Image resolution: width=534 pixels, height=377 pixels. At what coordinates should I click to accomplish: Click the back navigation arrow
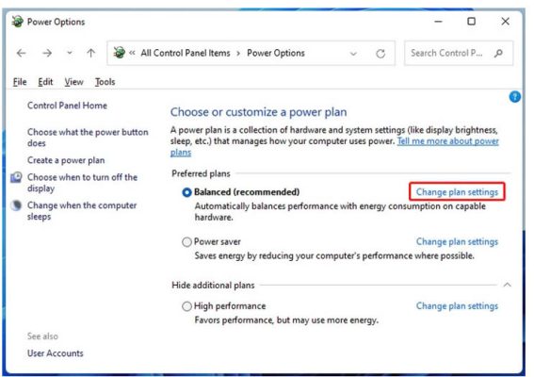tap(22, 53)
